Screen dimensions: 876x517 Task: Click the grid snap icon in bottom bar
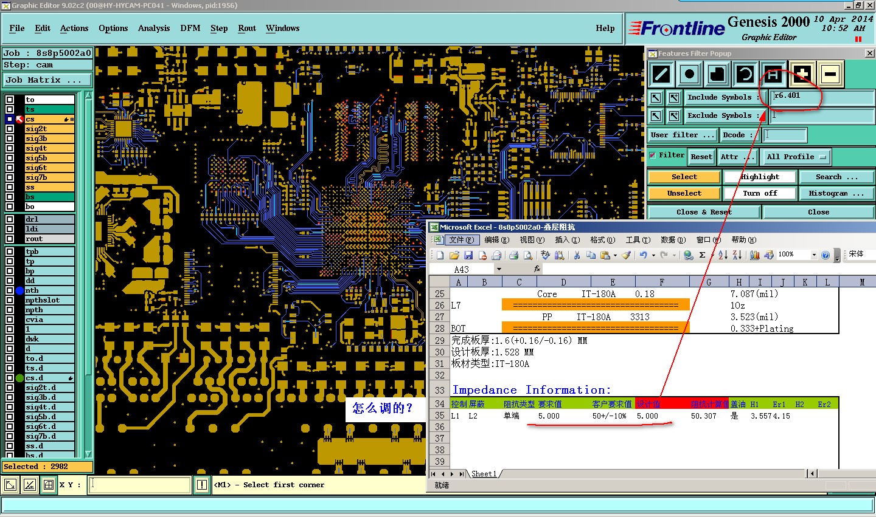[49, 485]
